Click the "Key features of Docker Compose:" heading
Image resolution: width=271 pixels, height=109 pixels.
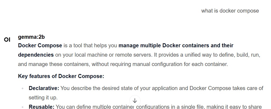[61, 76]
